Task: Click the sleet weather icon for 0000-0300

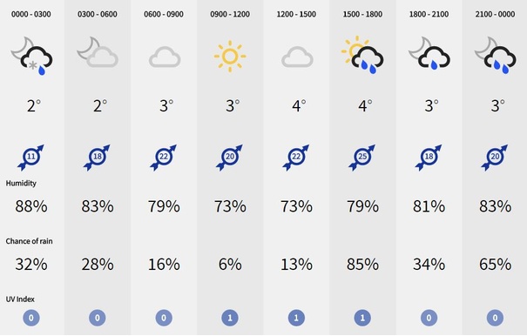Action: pos(31,56)
